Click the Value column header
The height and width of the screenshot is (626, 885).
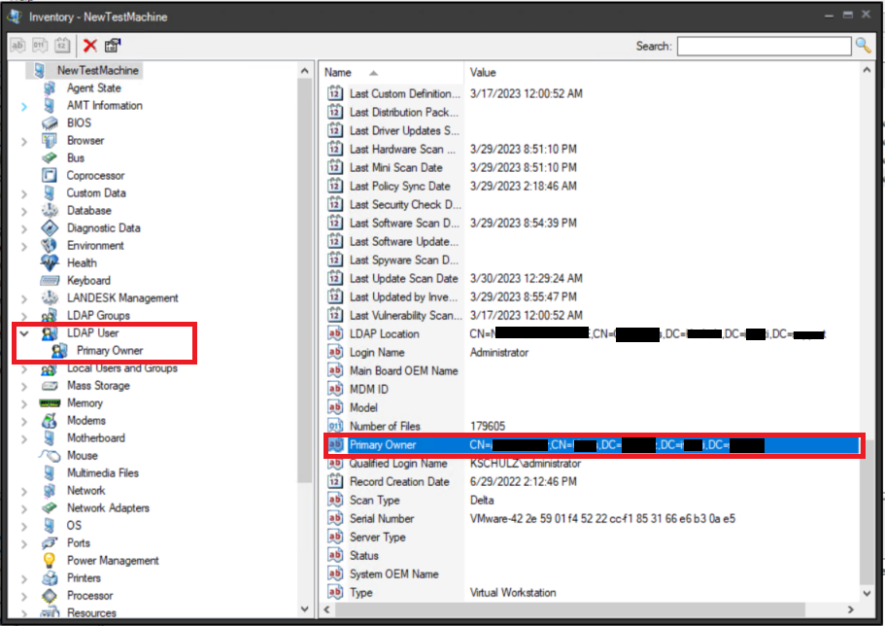click(x=486, y=72)
